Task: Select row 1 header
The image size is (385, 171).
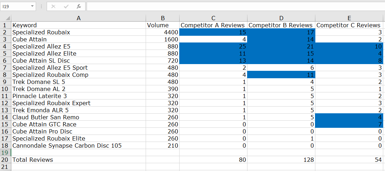Action: (6, 25)
